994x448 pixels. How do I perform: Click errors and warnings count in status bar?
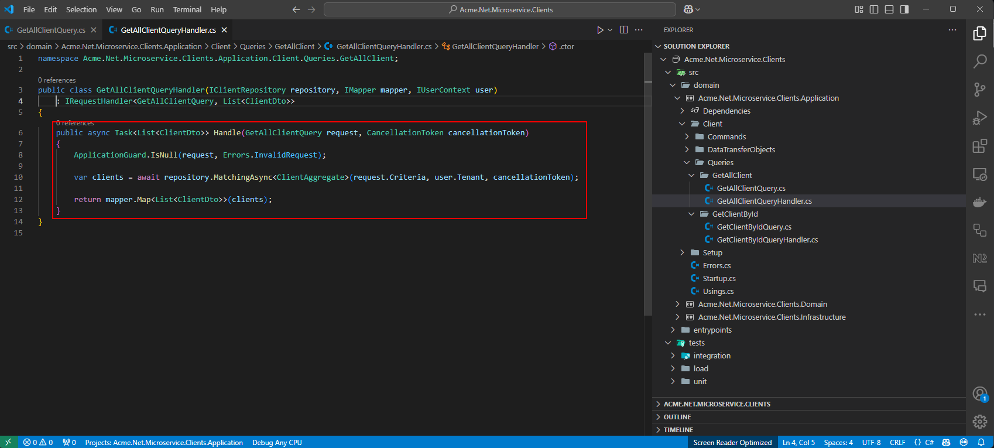pos(38,442)
